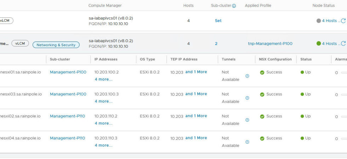Open the tnp-Management-P100 applied profile link
The image size is (347, 159).
(270, 43)
